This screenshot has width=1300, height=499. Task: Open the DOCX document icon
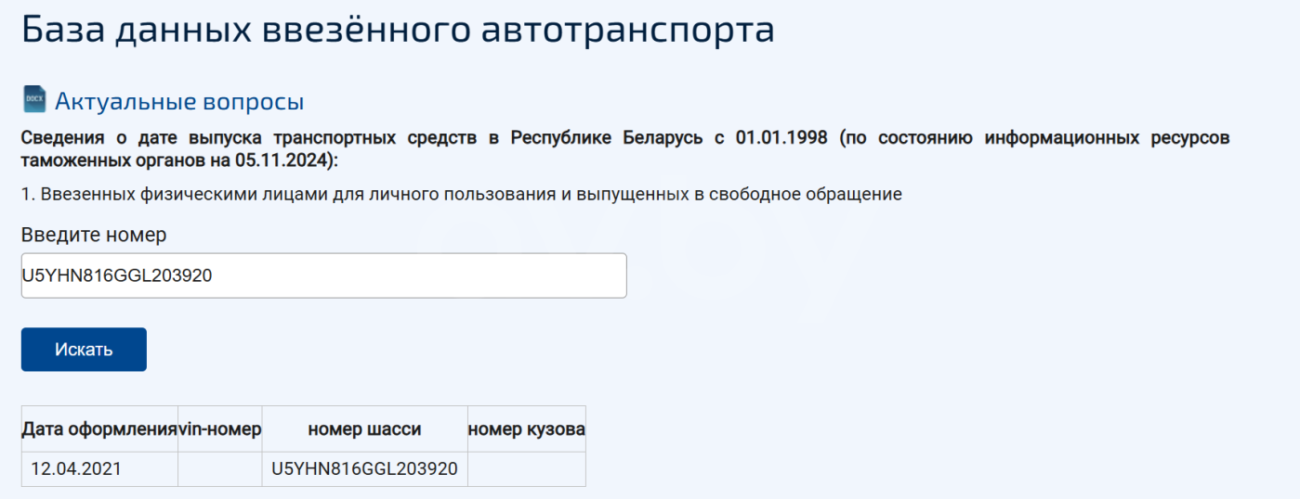tap(34, 100)
